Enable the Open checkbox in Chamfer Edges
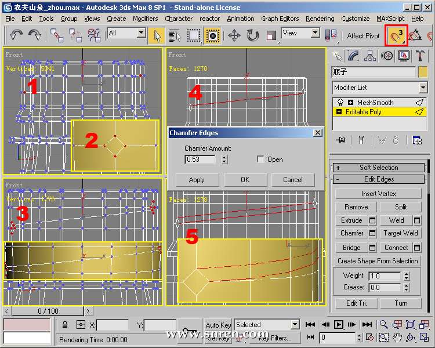Viewport: 435px width, 348px height. pyautogui.click(x=261, y=159)
